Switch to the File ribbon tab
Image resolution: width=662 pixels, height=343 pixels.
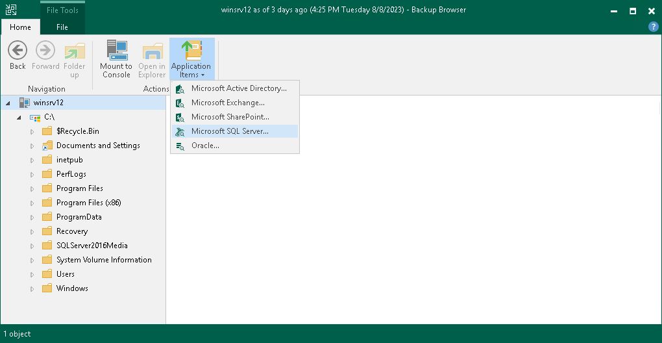point(62,27)
